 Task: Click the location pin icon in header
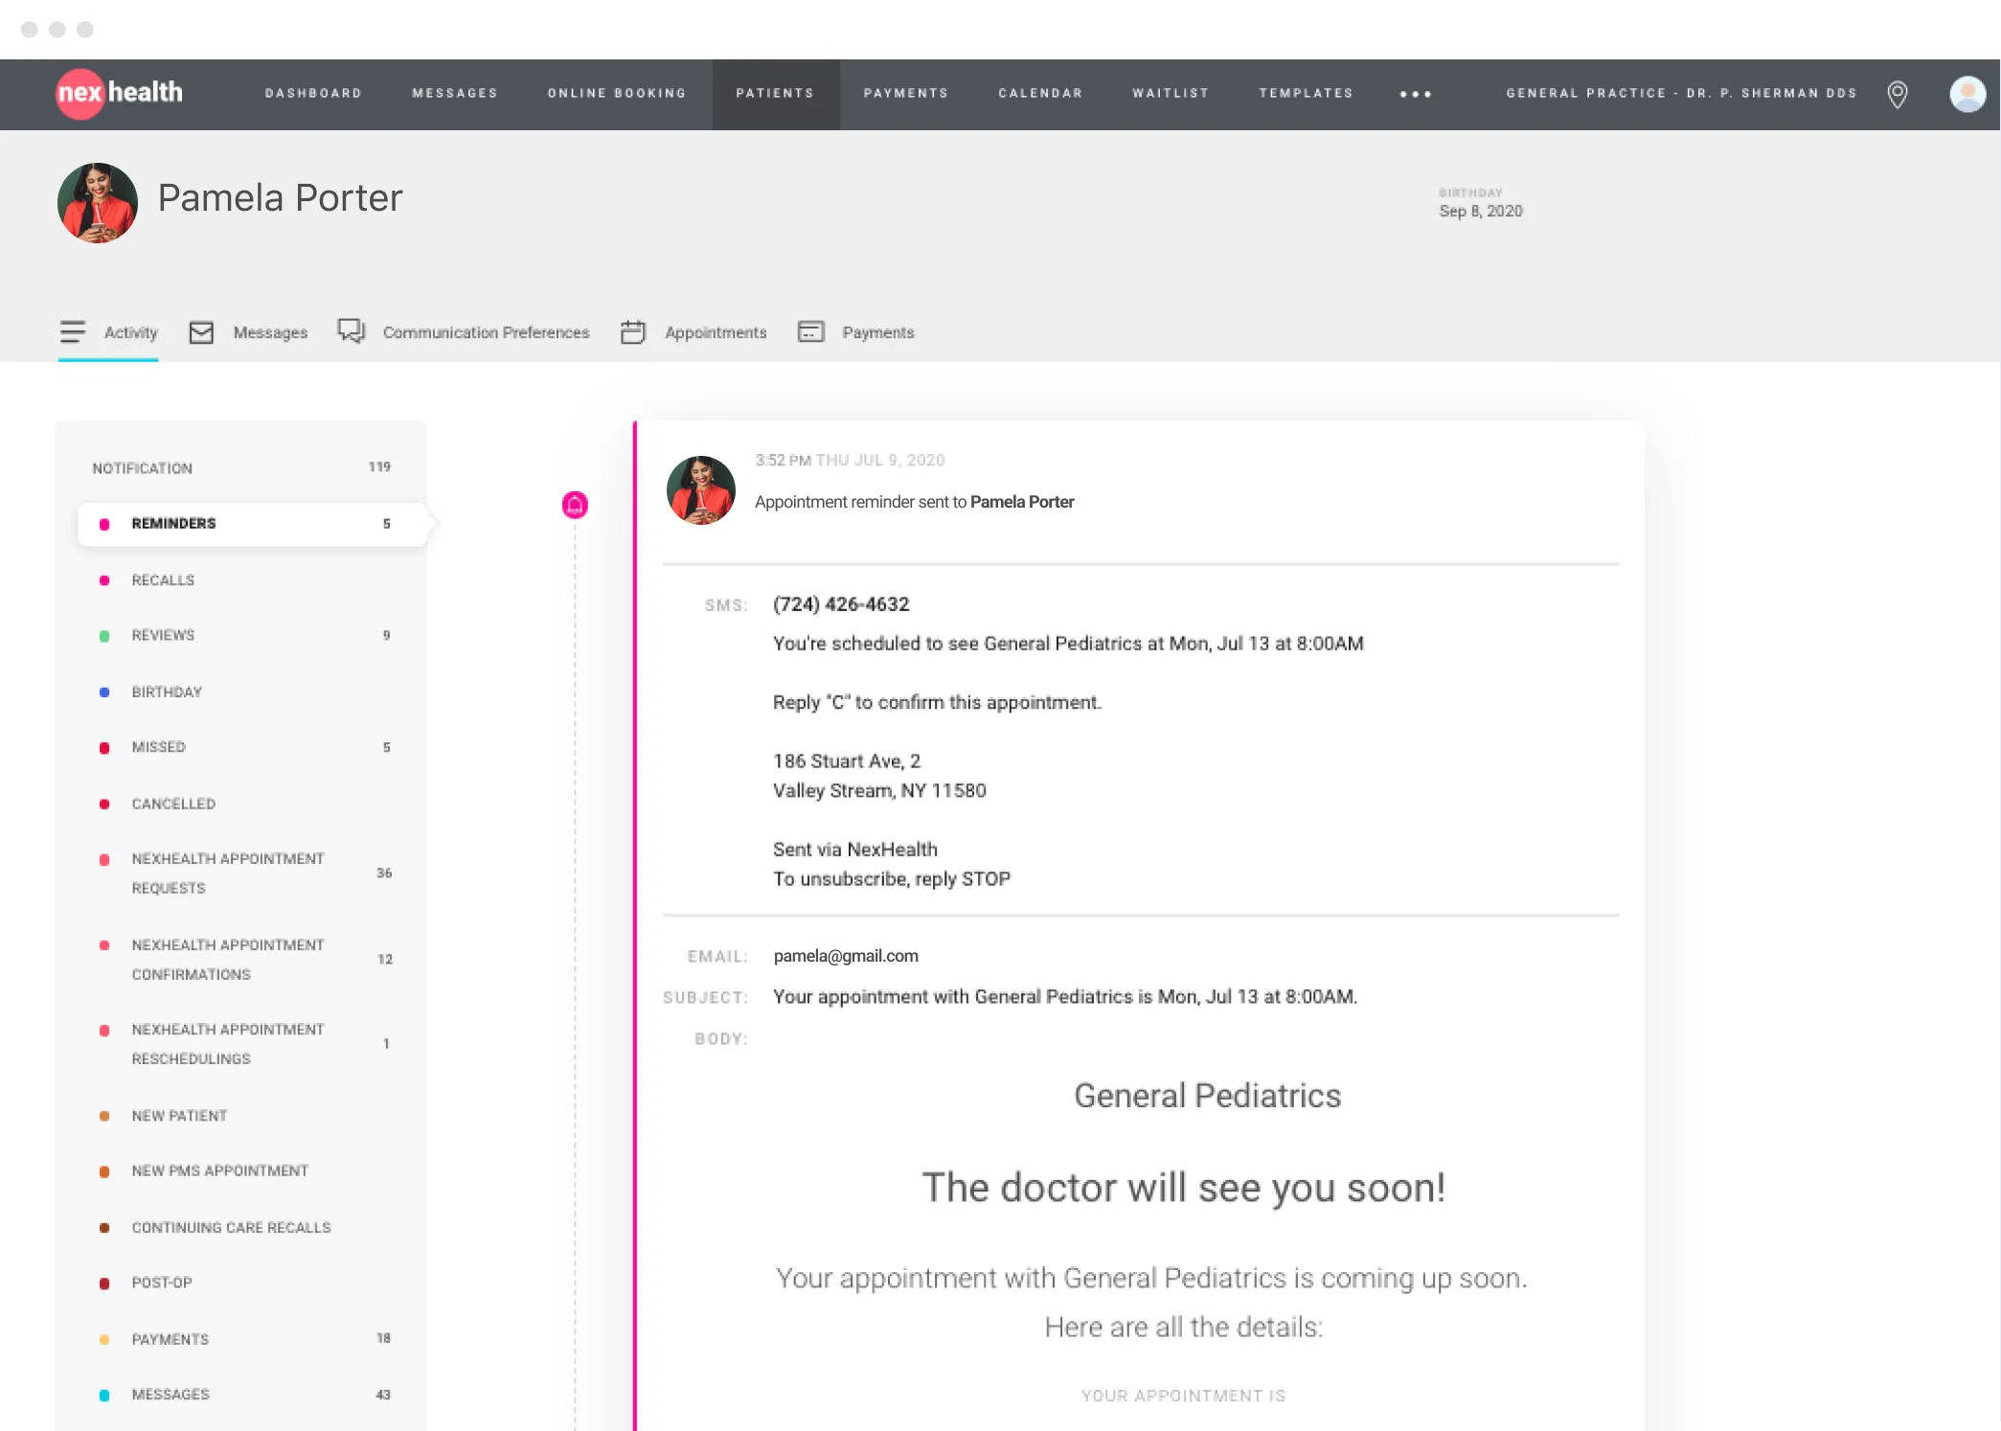click(x=1897, y=94)
